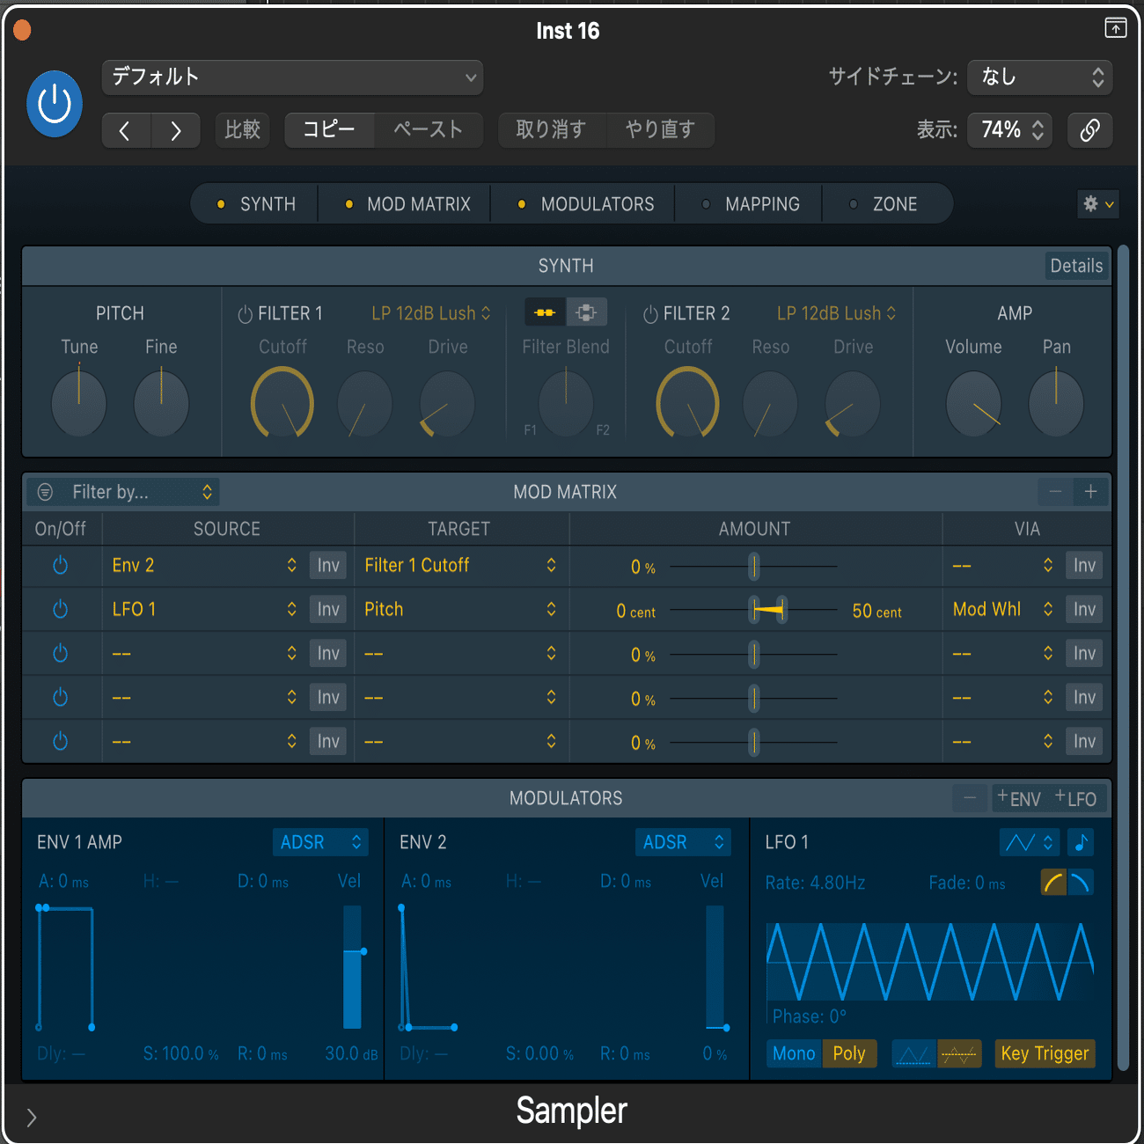Click the link icon beside the zoom control

tap(1089, 129)
